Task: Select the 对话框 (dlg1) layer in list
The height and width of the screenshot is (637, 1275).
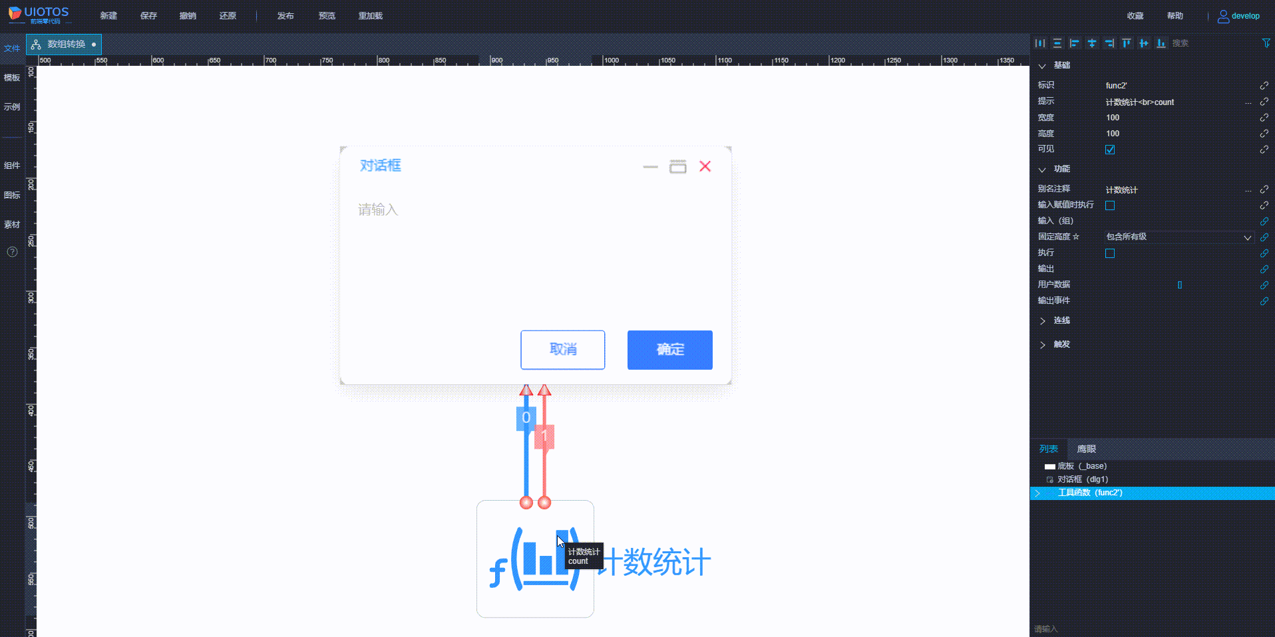Action: 1081,479
